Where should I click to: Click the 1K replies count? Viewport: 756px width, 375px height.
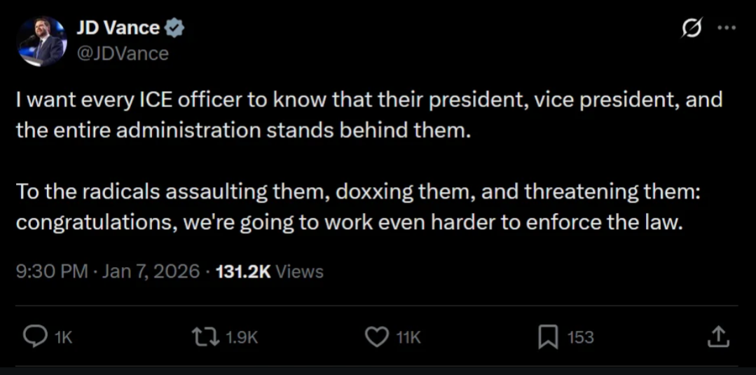point(64,338)
